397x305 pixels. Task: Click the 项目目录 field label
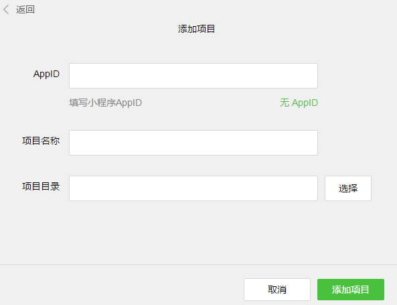(x=41, y=186)
